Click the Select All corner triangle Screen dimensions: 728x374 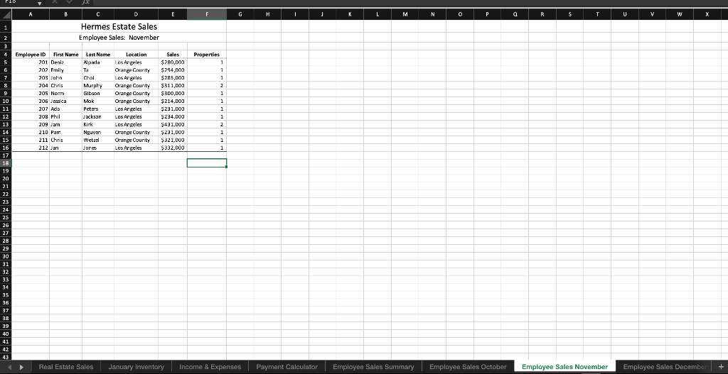tap(6, 14)
